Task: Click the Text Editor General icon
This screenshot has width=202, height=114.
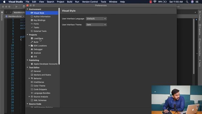Action: (32, 71)
